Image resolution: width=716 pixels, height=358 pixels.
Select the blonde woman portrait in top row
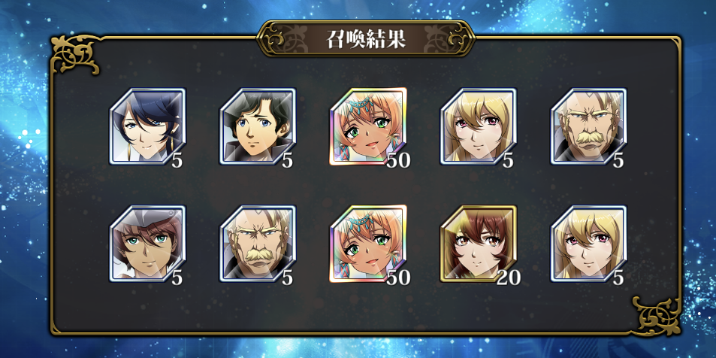(479, 126)
